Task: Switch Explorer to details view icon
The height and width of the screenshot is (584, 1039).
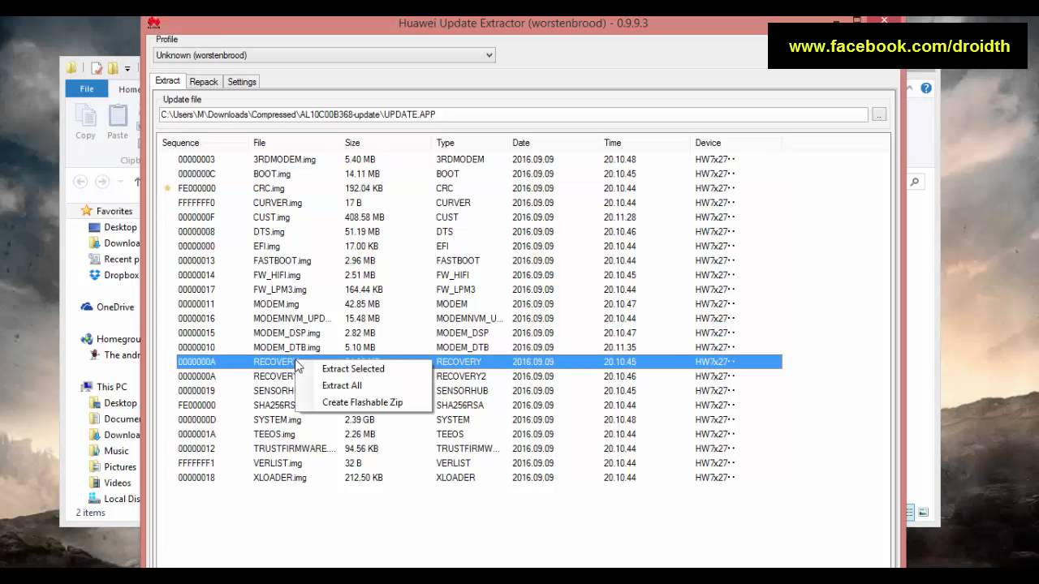Action: (910, 513)
